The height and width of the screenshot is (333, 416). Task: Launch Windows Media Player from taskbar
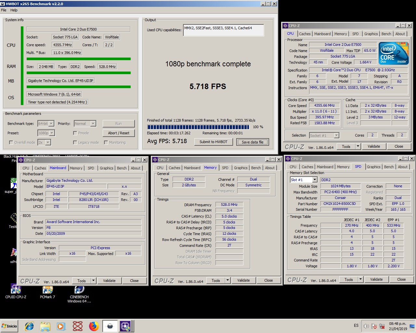(61, 326)
